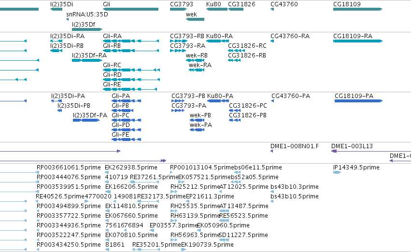Image resolution: width=411 pixels, height=252 pixels.
Task: Select CG31826-PB protein
Action: tap(248, 115)
